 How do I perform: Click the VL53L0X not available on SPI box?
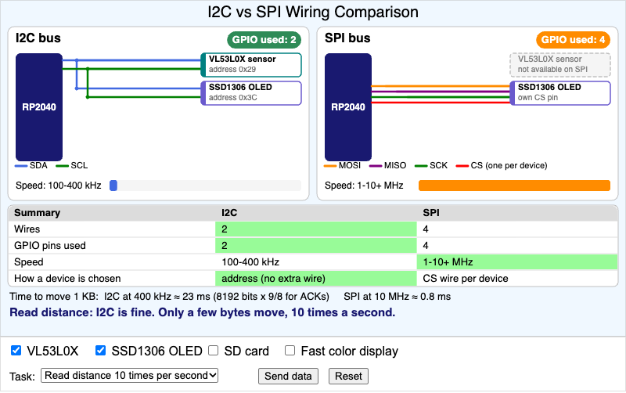[x=560, y=65]
